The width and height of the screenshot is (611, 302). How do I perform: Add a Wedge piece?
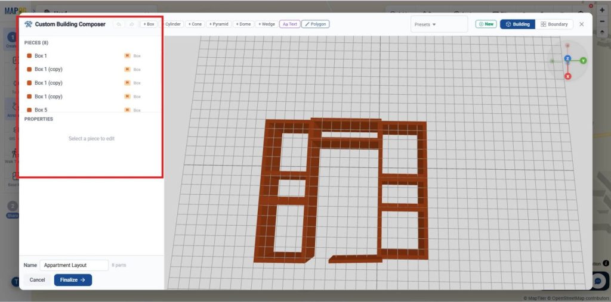(x=267, y=24)
